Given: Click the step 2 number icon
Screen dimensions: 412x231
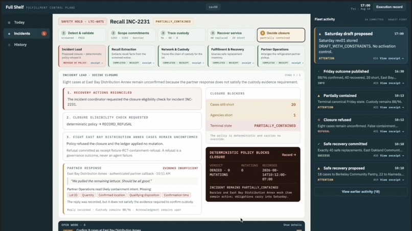Looking at the screenshot, I should [113, 33].
